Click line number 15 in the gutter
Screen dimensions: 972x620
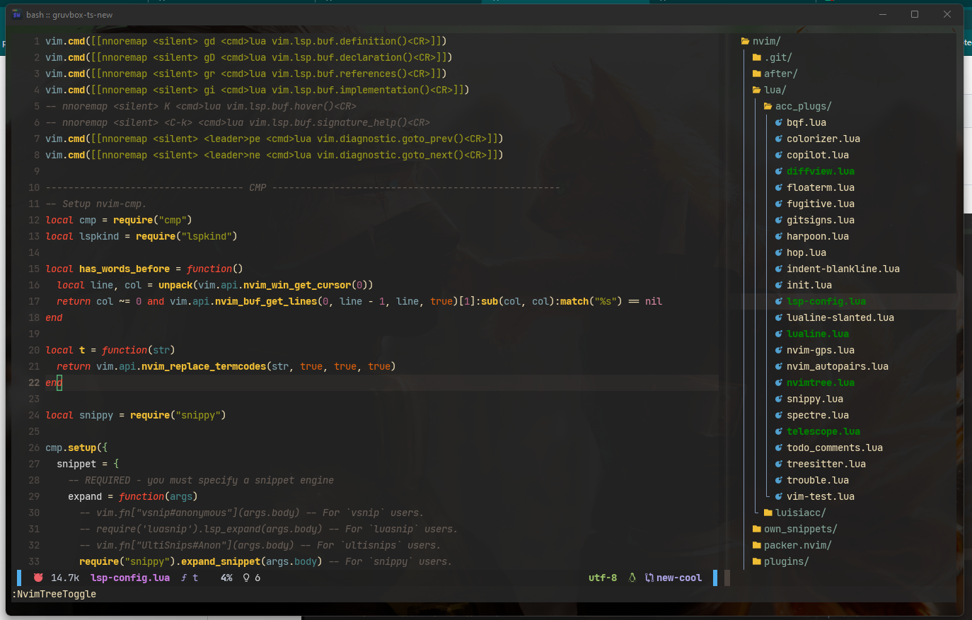34,269
